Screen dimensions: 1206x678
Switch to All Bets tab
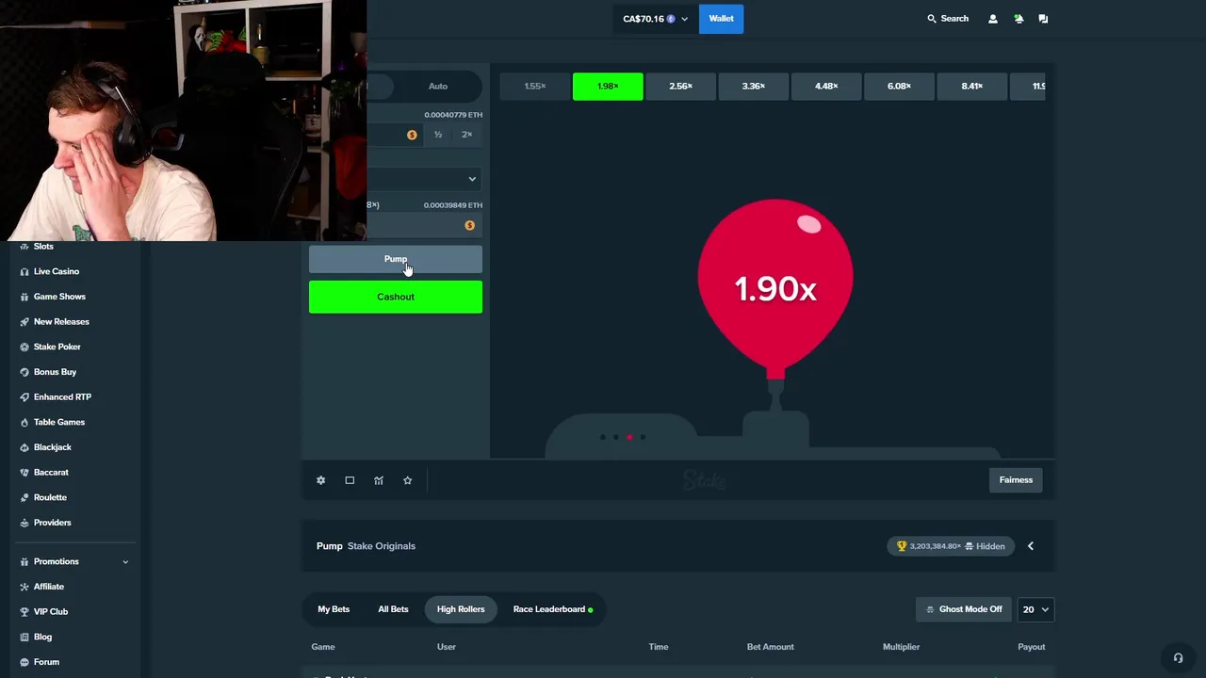point(393,609)
